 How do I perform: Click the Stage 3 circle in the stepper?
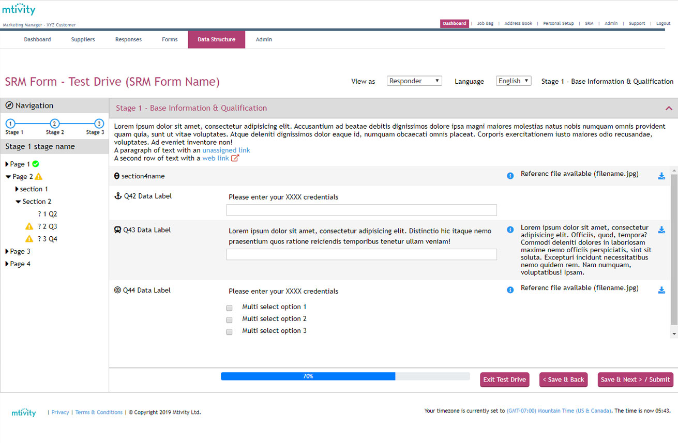pos(99,124)
